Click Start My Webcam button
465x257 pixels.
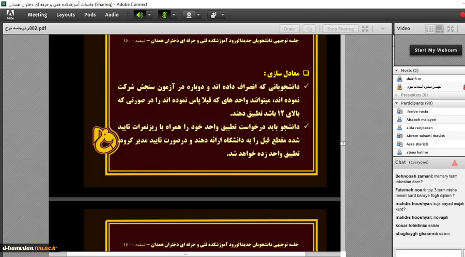436,50
